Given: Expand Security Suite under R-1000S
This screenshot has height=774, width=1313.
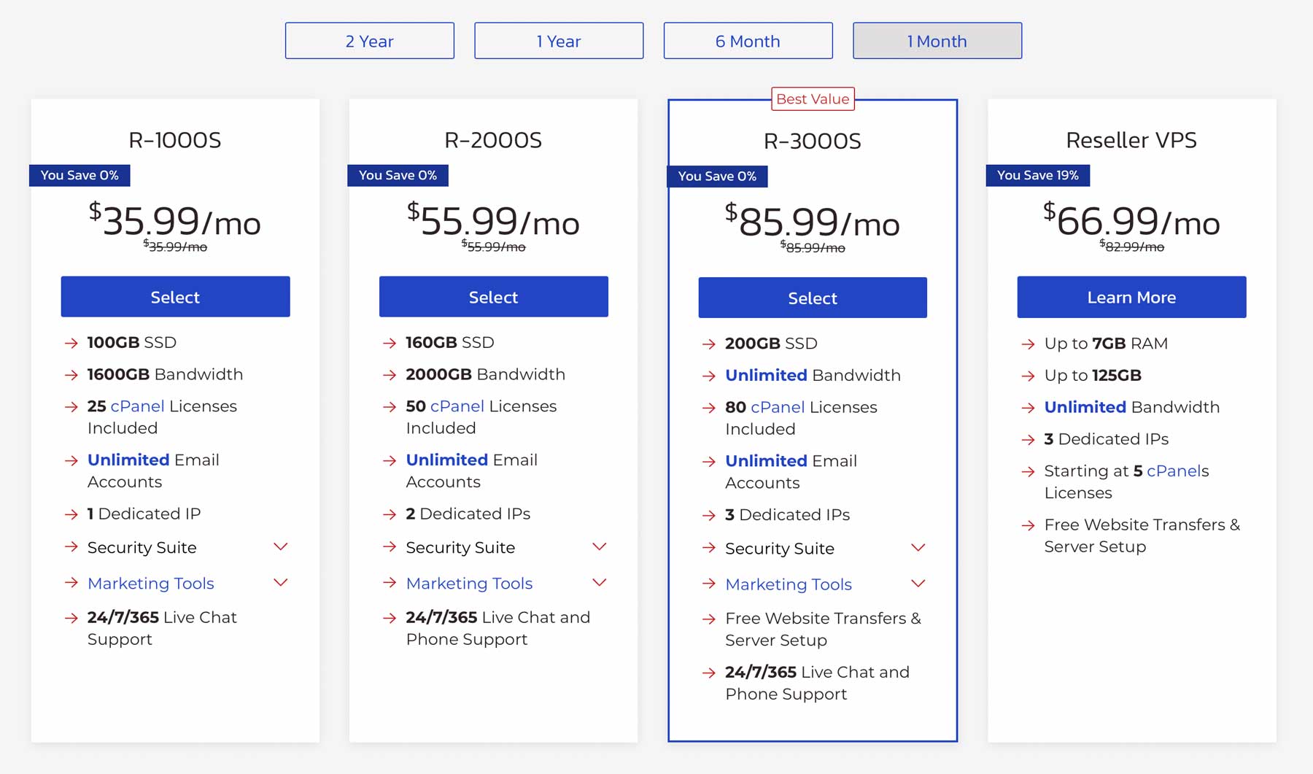Looking at the screenshot, I should 280,546.
